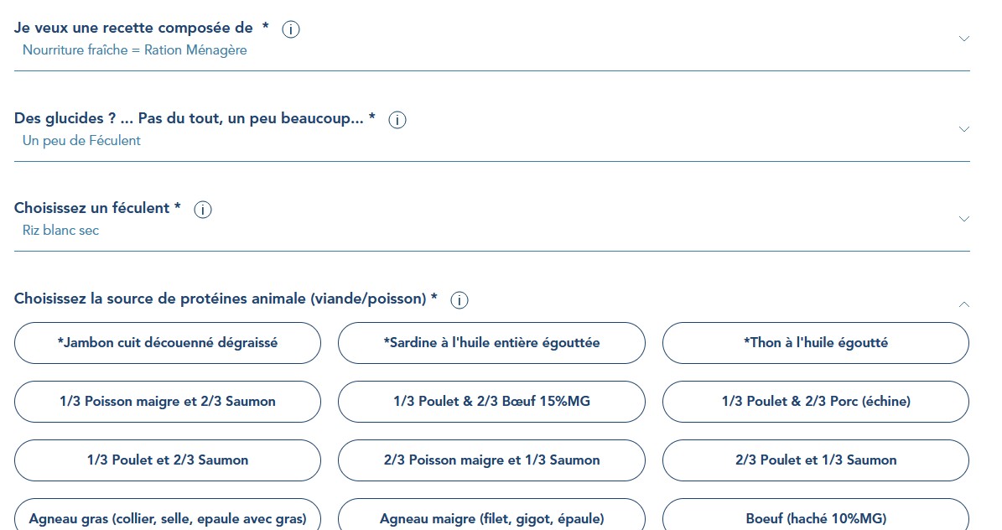This screenshot has width=1002, height=530.
Task: Collapse the animal protein source section
Action: [x=963, y=304]
